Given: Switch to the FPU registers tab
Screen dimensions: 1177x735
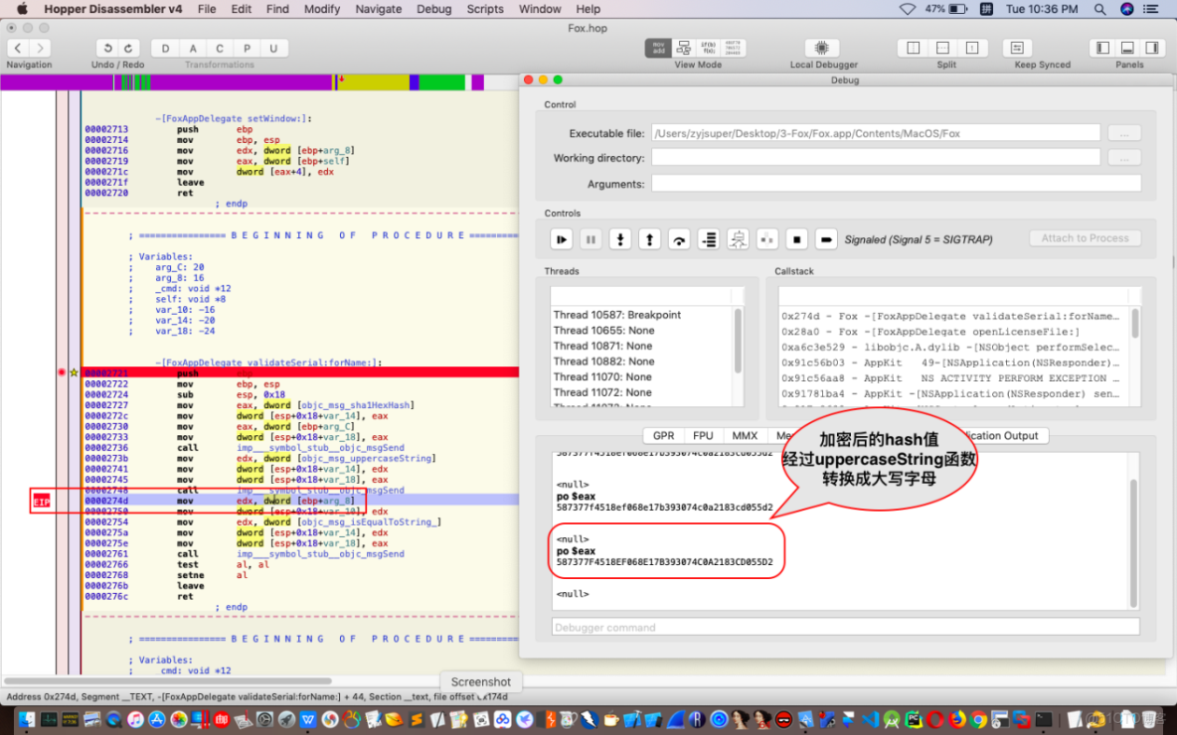Looking at the screenshot, I should 703,435.
